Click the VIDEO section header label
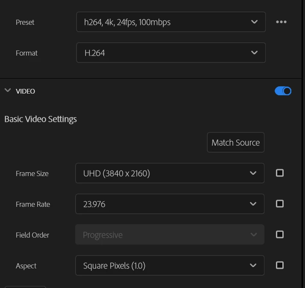Image resolution: width=305 pixels, height=288 pixels. [x=26, y=91]
